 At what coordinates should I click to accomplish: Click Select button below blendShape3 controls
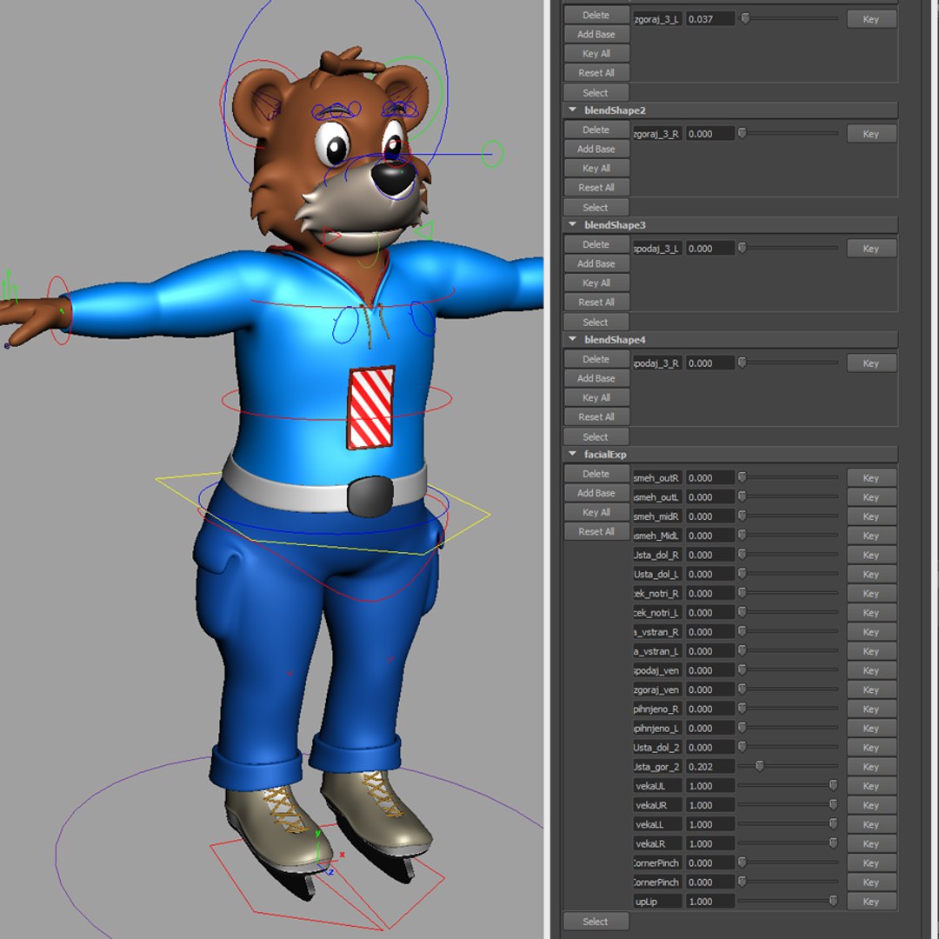click(x=596, y=323)
